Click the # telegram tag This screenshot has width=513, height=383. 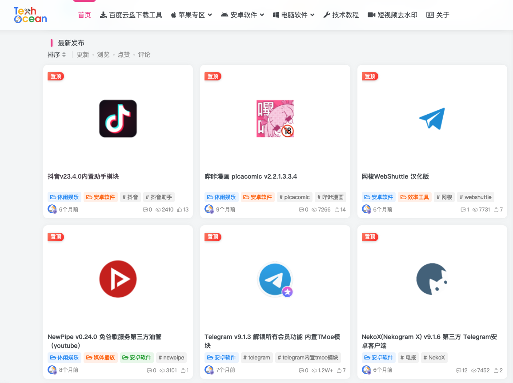256,358
